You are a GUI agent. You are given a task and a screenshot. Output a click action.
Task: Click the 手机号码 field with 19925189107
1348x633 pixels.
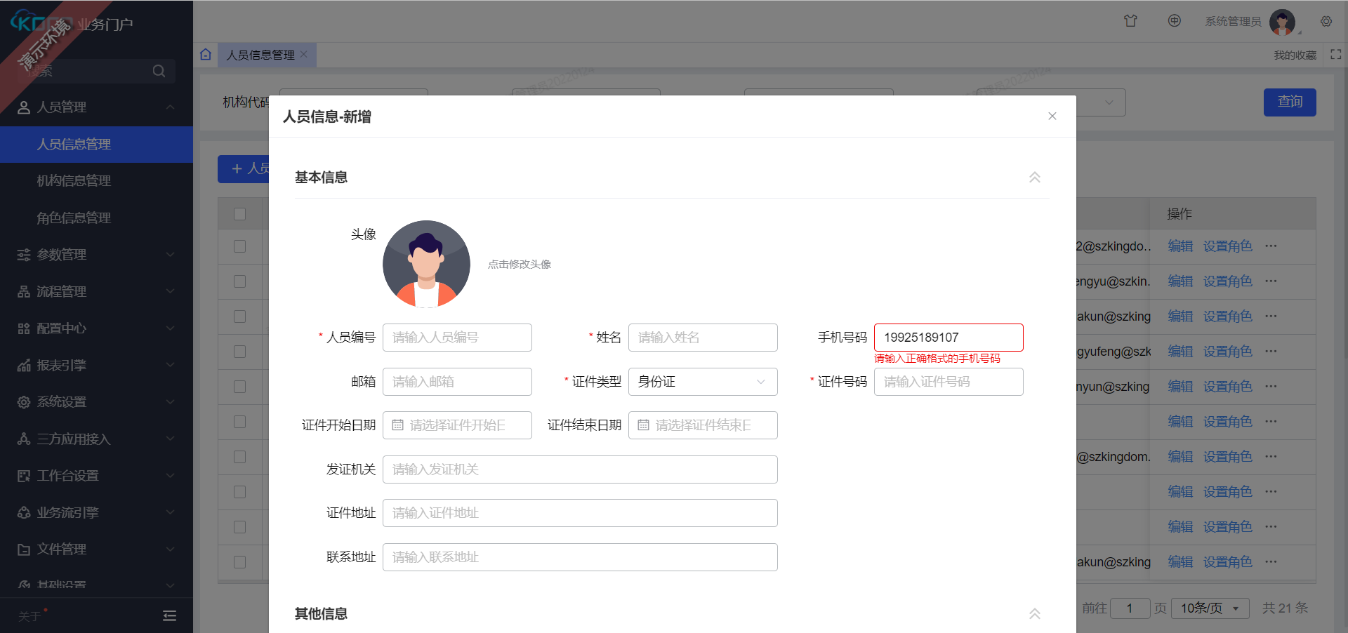(x=949, y=338)
